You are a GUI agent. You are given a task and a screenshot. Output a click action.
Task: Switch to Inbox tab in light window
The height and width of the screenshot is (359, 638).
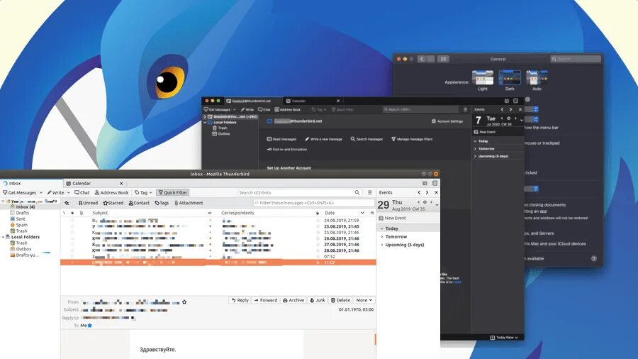31,184
